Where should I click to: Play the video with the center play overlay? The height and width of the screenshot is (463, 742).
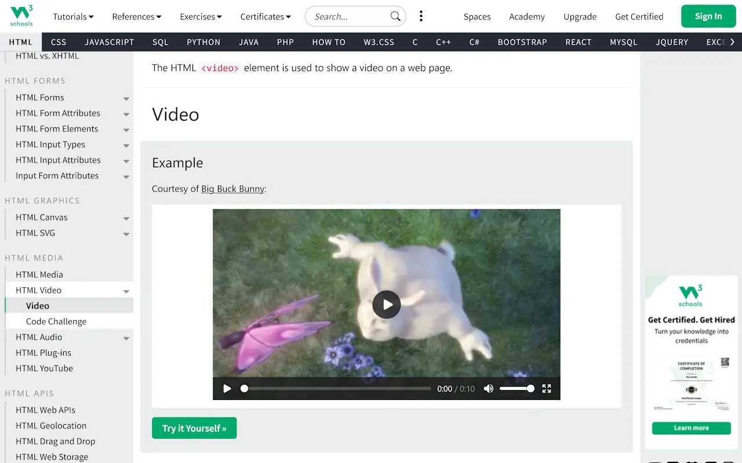(387, 304)
